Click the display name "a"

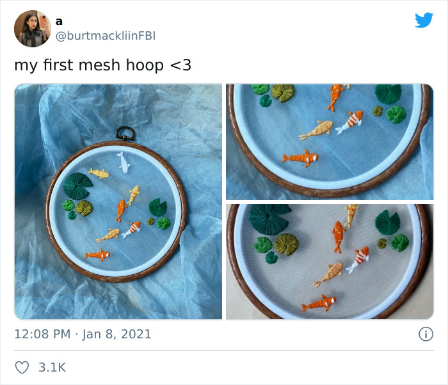tap(60, 20)
